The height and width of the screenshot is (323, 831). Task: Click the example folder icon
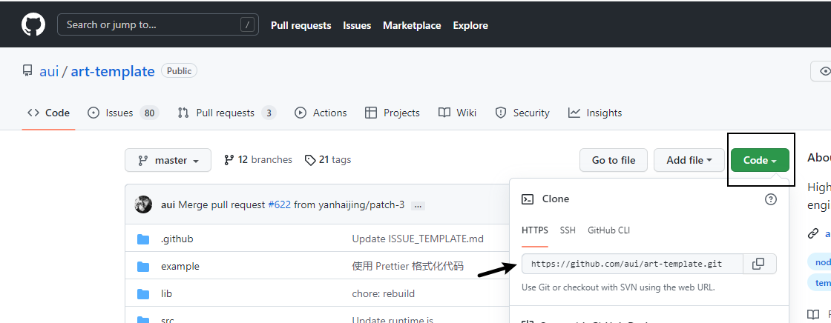(143, 267)
